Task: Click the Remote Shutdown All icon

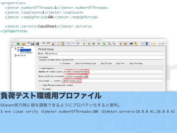Action: [114, 44]
